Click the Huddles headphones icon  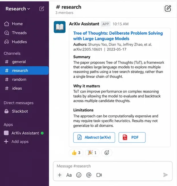tap(7, 42)
